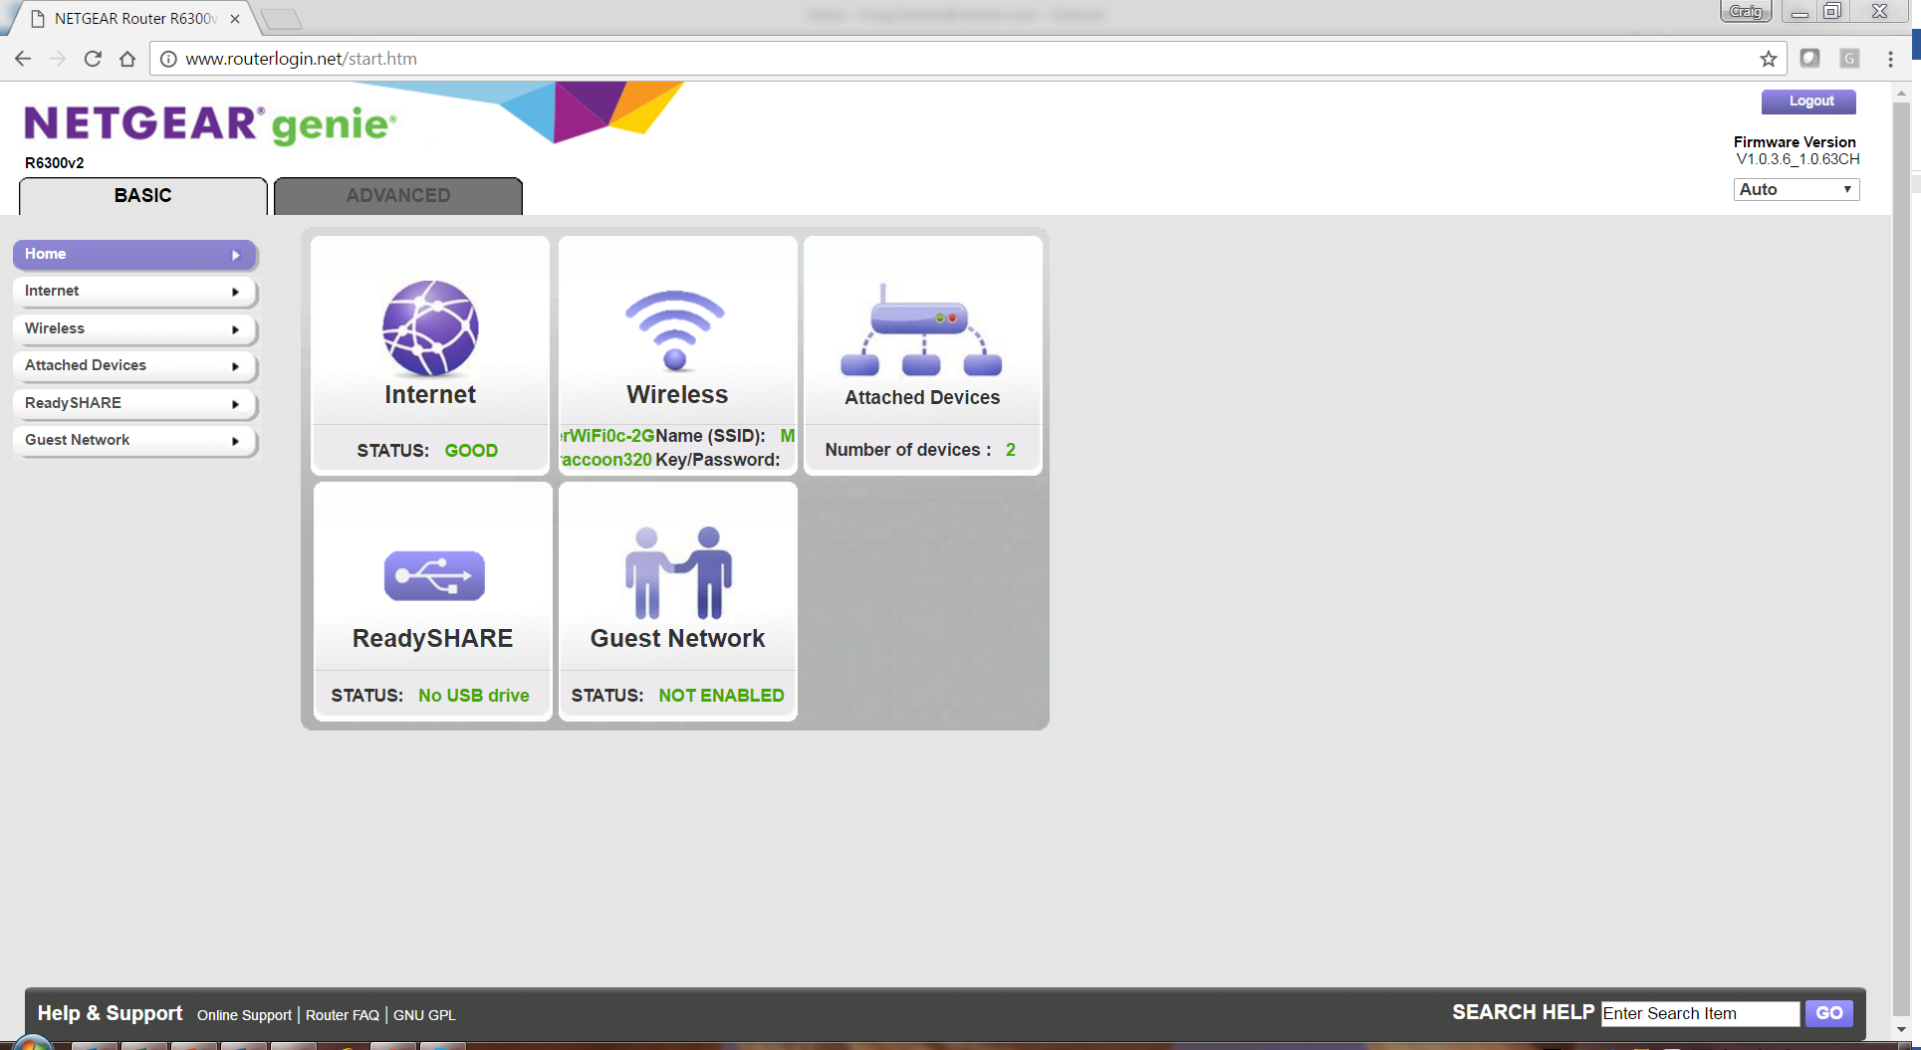Click the Enter Search Item field
This screenshot has width=1921, height=1050.
(x=1700, y=1013)
